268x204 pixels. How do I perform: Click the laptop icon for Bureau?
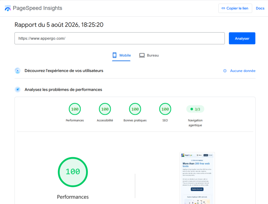point(142,55)
